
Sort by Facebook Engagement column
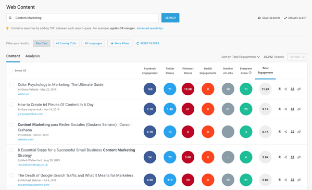tap(150, 71)
